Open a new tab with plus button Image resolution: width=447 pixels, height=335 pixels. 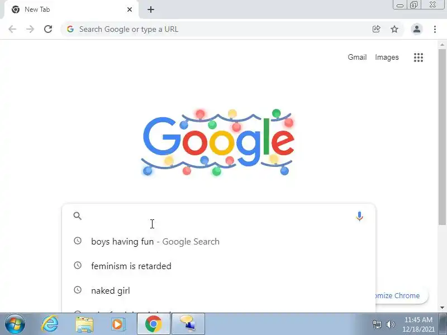click(151, 9)
